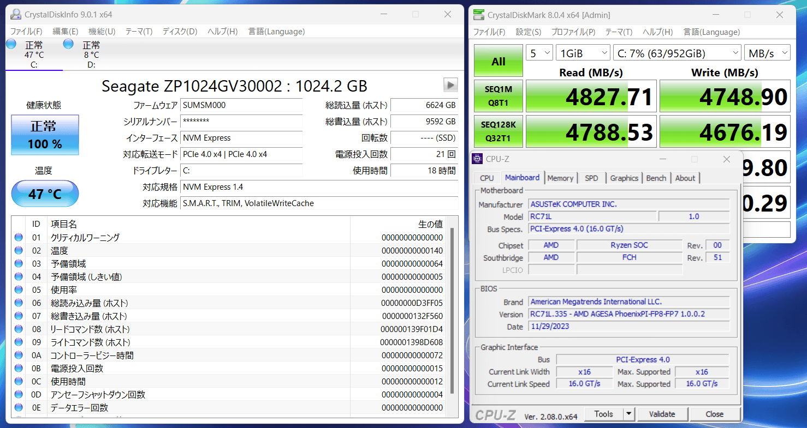This screenshot has height=428, width=807.
Task: Click the 対応転送モード field PCIe 4.0 x4
Action: pos(242,154)
